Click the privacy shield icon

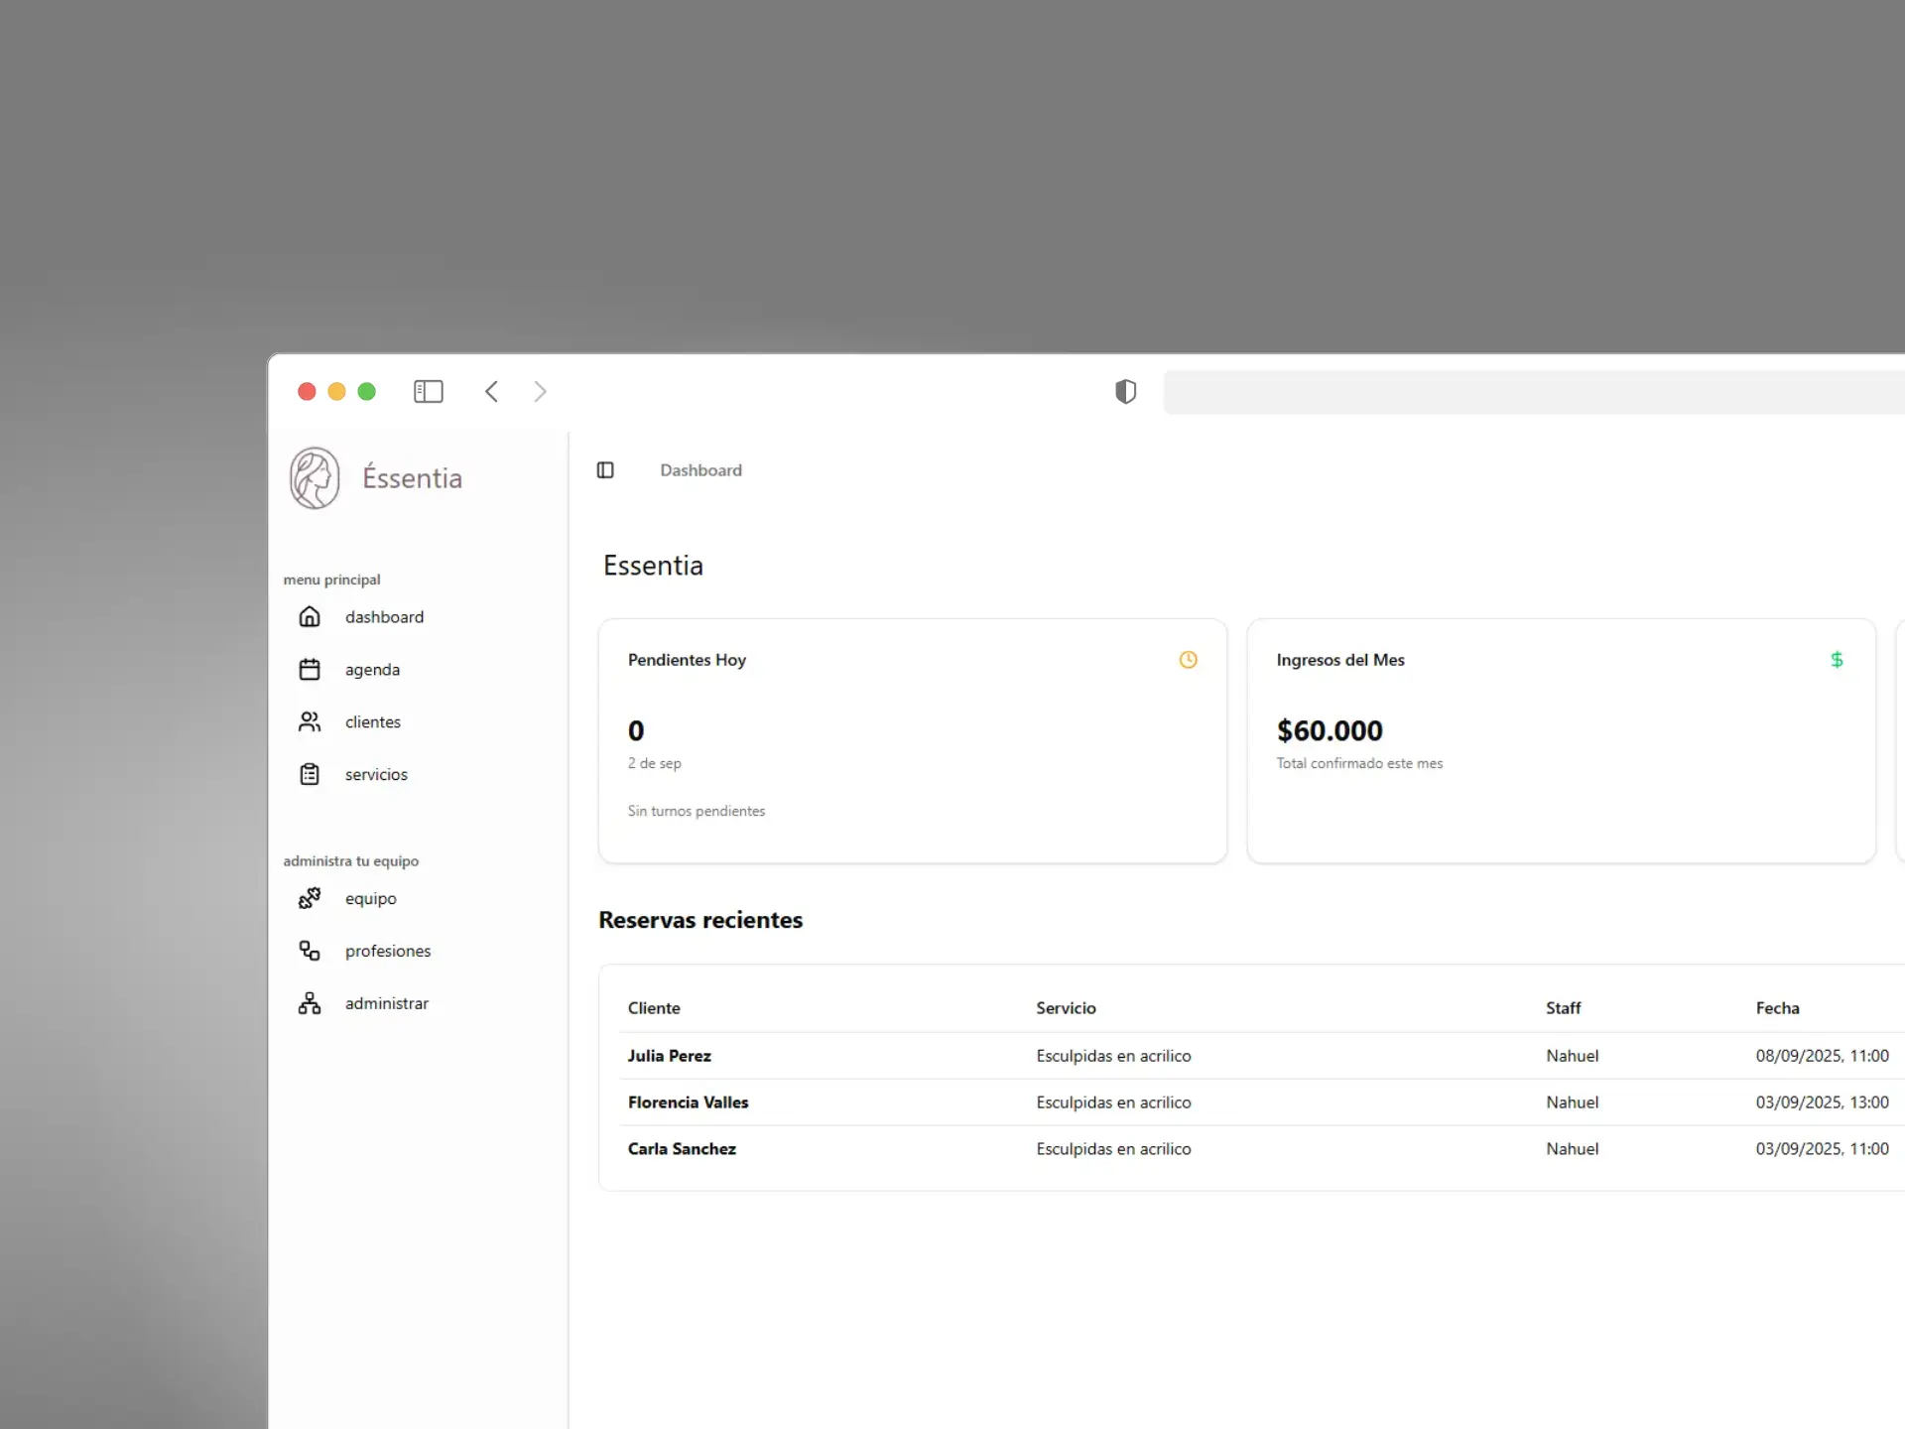[1125, 391]
